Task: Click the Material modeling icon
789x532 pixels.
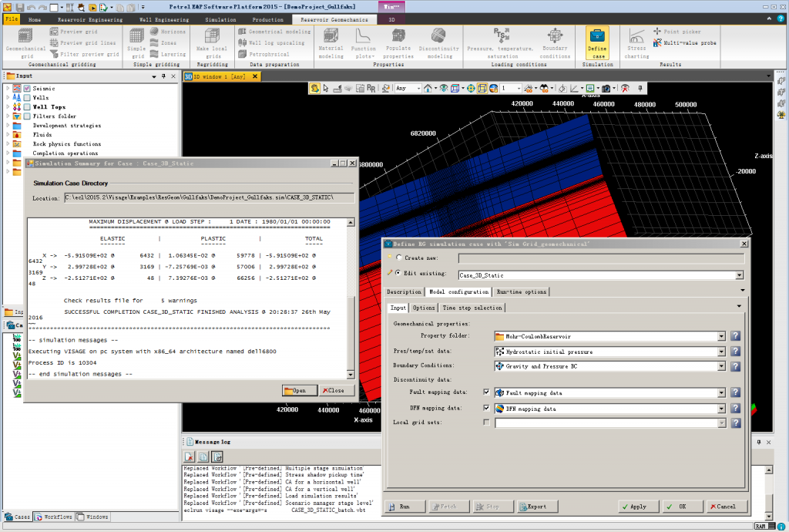Action: 331,42
